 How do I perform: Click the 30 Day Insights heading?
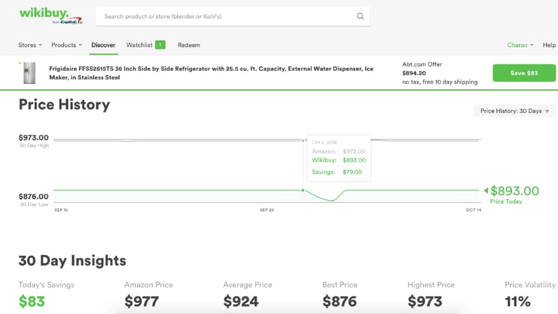(73, 261)
